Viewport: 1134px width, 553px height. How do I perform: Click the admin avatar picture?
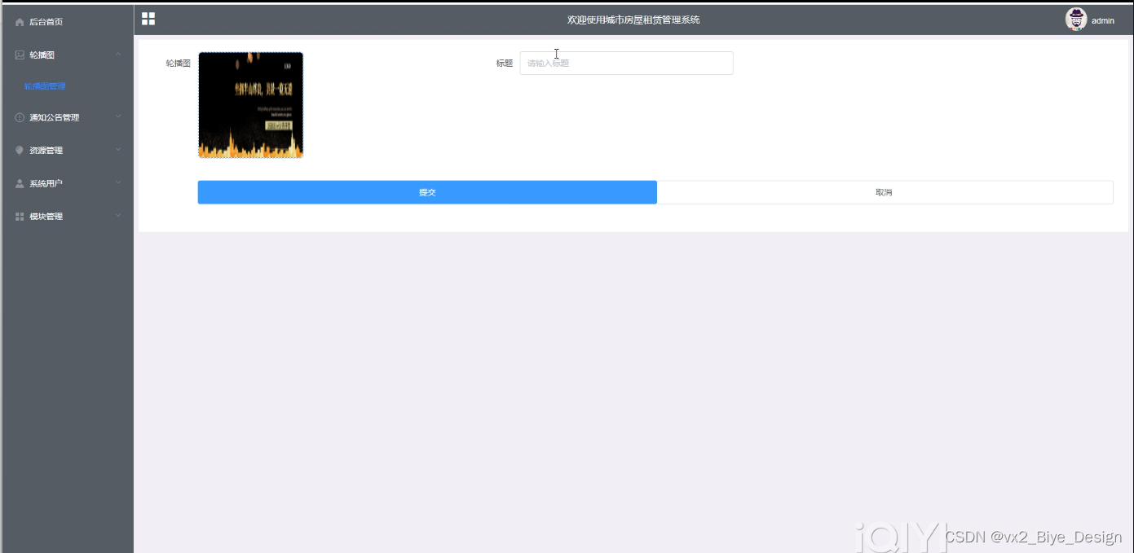pyautogui.click(x=1076, y=20)
